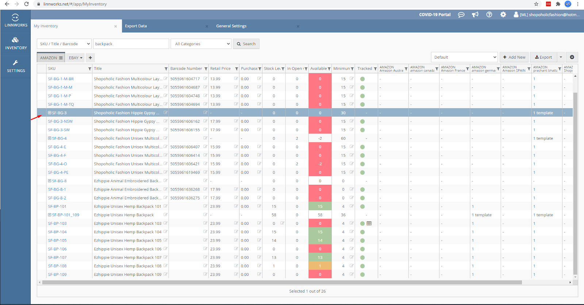The width and height of the screenshot is (584, 305).
Task: Filter the Tracked column
Action: pos(375,69)
